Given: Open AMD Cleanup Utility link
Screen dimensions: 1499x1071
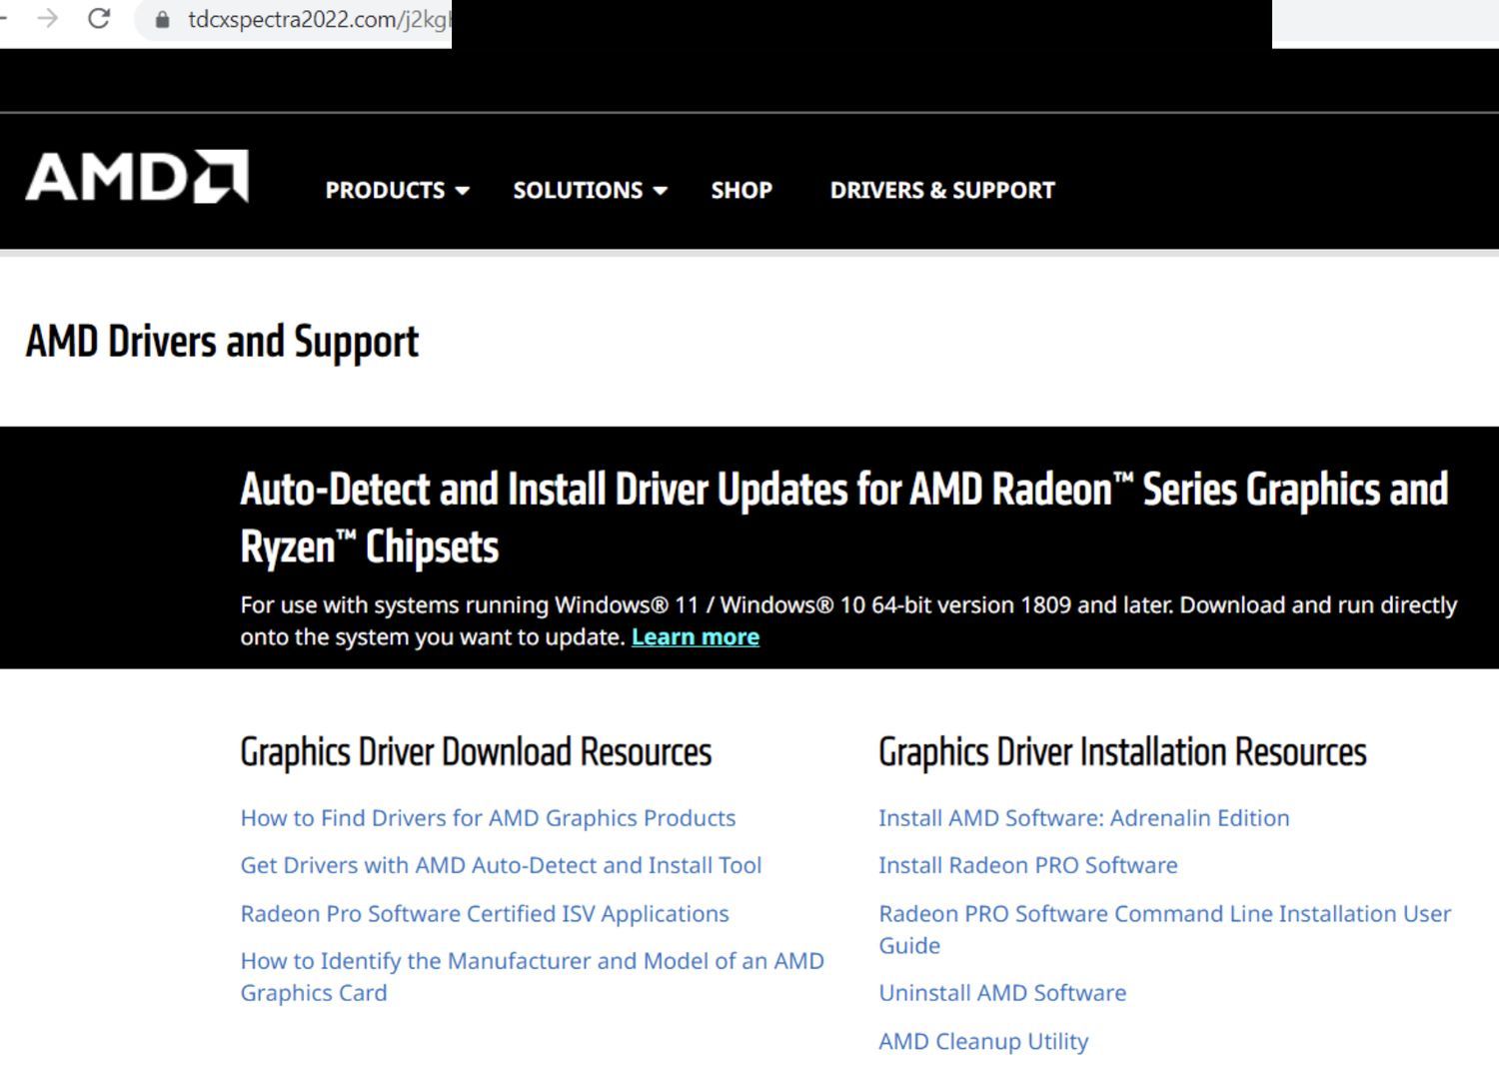Looking at the screenshot, I should (x=983, y=1041).
